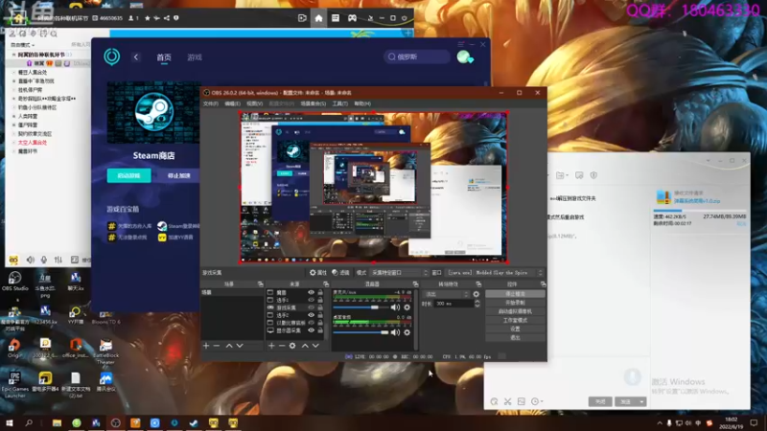Open the 工具(T) menu in OBS
Image resolution: width=767 pixels, height=431 pixels.
click(340, 103)
